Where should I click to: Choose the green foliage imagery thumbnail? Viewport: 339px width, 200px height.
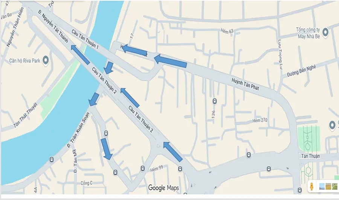335,186
